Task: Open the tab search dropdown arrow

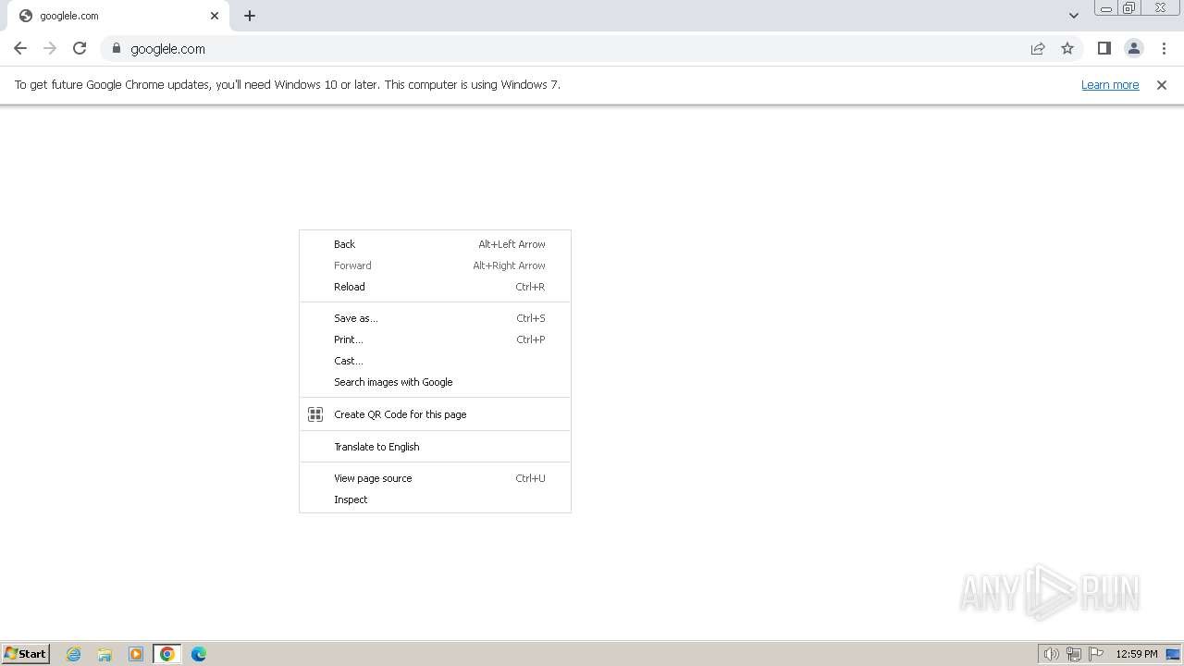Action: tap(1074, 16)
